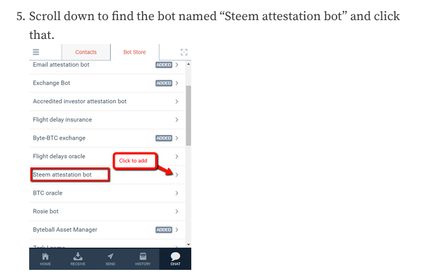This screenshot has width=426, height=277.
Task: Switch to the Bot Store tab
Action: pyautogui.click(x=134, y=52)
